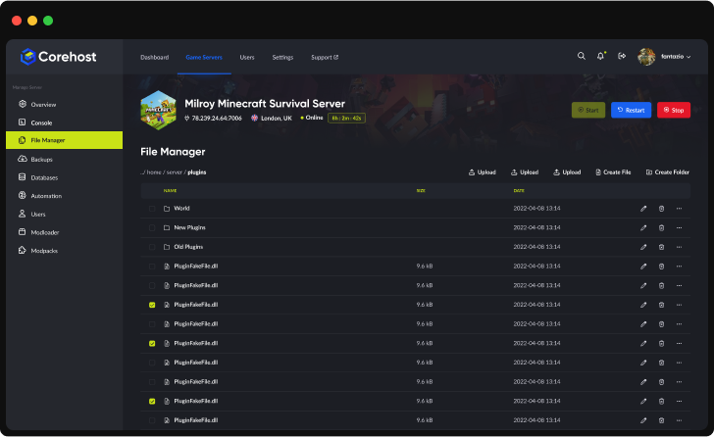The width and height of the screenshot is (714, 437).
Task: Tick the checkbox for New Plugins folder
Action: click(152, 228)
